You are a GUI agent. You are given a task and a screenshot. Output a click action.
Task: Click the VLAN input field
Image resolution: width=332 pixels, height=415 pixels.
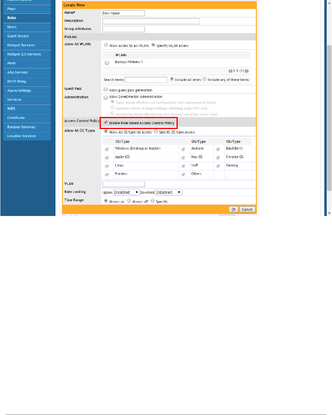point(123,184)
